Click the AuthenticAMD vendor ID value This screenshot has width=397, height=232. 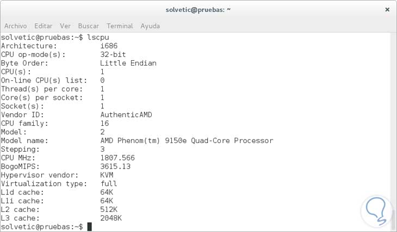[x=126, y=114]
